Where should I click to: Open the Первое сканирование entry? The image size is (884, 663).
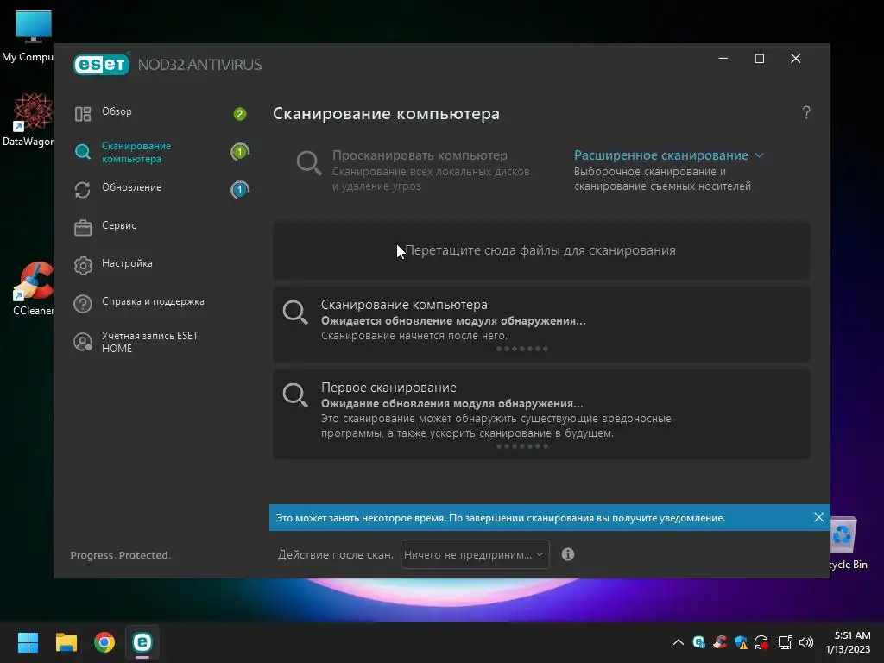coord(541,414)
